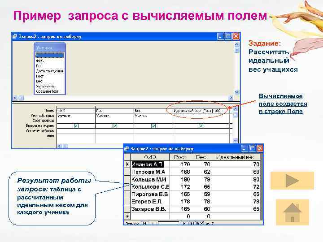323x242 pixels.
Task: Select the Пирогова Е.В cell
Action: pyautogui.click(x=150, y=194)
